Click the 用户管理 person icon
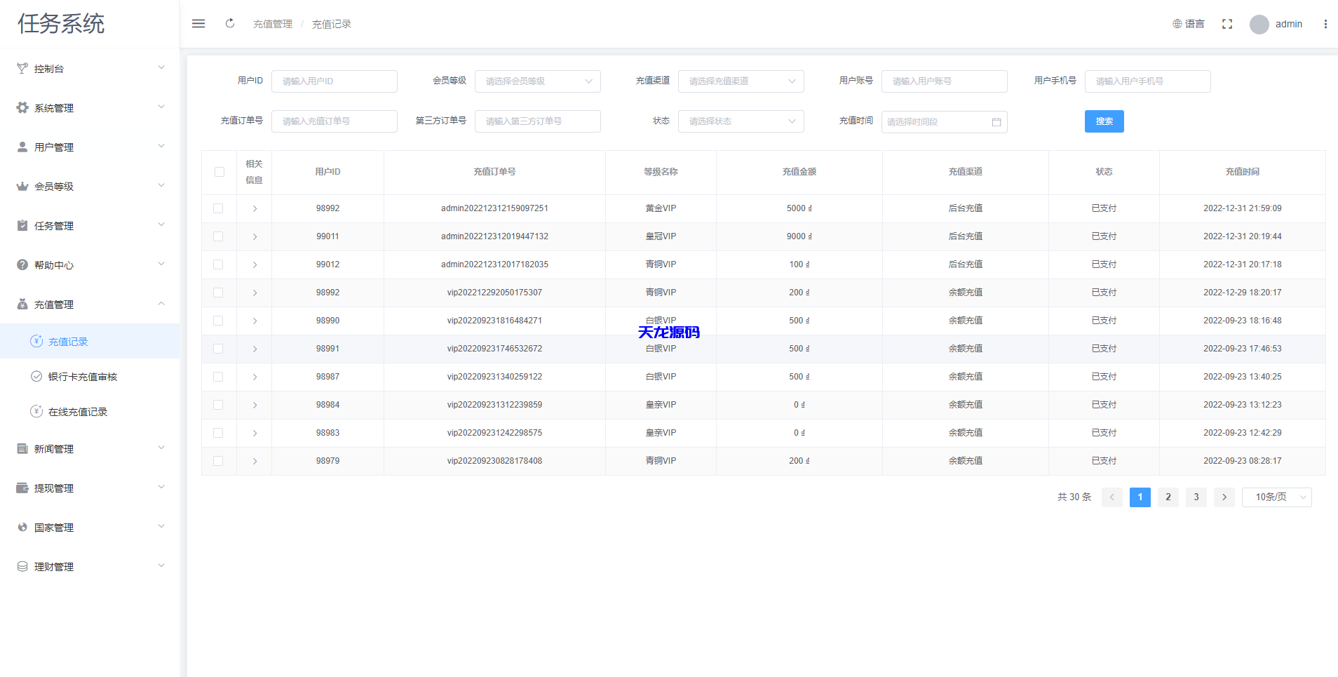1338x677 pixels. [22, 147]
